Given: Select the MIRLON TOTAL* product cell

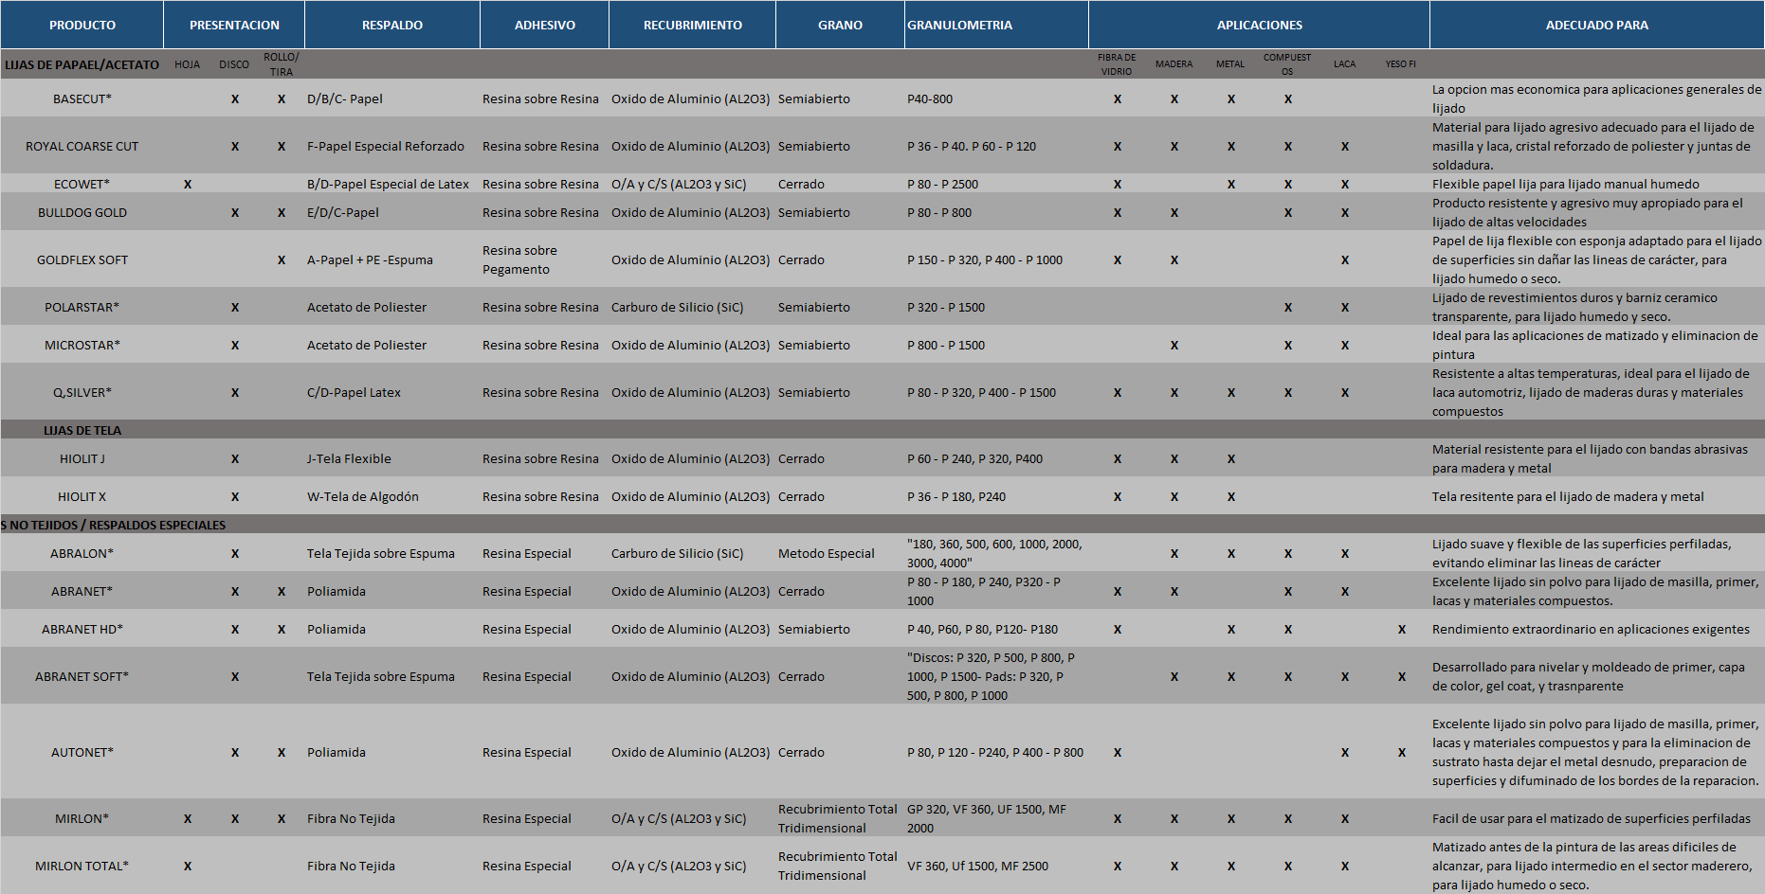Looking at the screenshot, I should click(82, 866).
